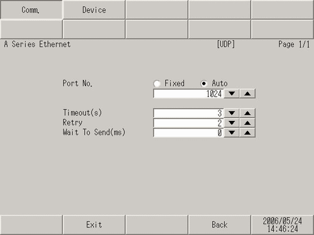Raise the Wait To Send(ms) value

(247, 133)
